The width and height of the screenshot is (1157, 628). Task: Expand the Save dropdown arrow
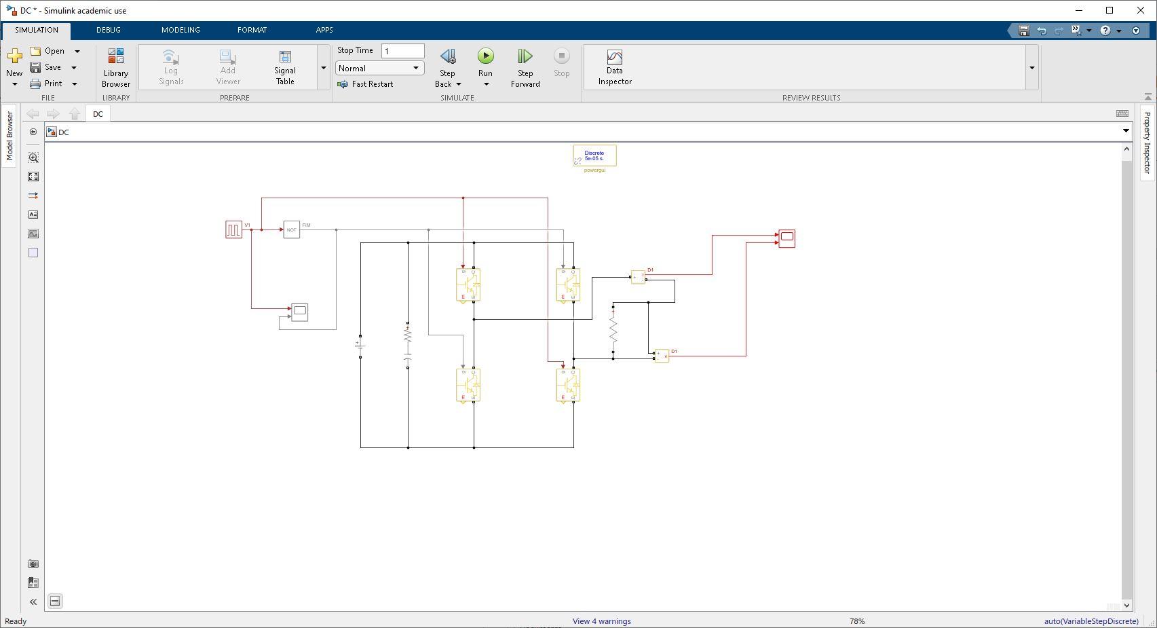coord(74,67)
